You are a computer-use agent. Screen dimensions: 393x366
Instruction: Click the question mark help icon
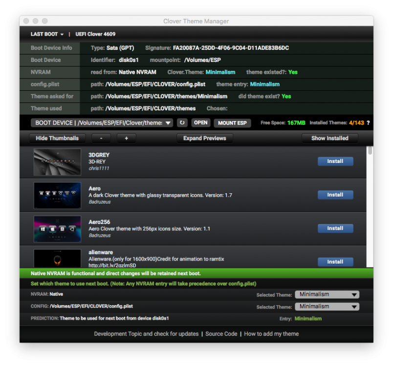point(368,123)
